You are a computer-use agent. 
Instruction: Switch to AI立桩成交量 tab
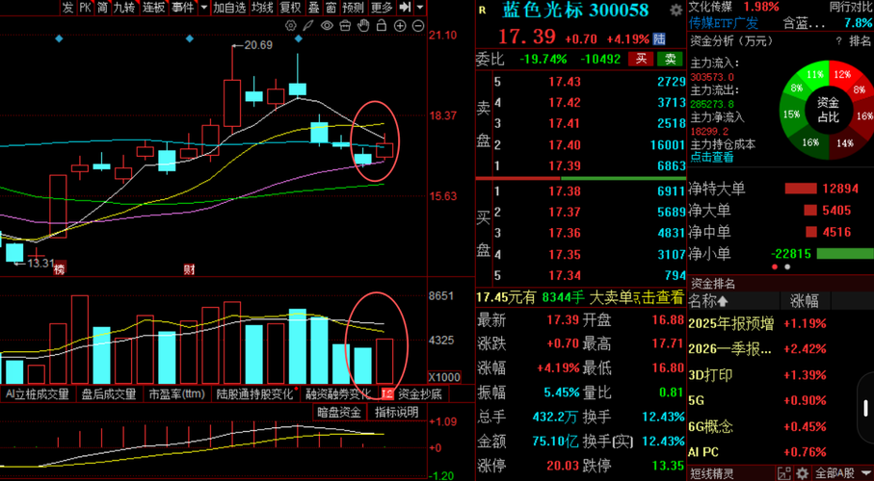pyautogui.click(x=38, y=394)
